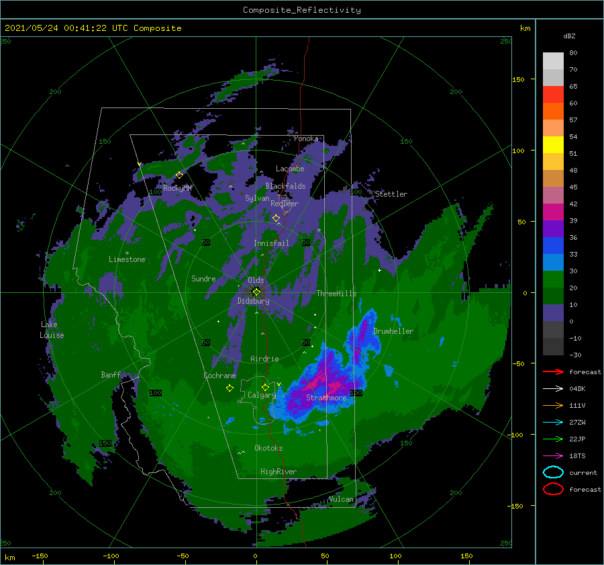Pick the light grey swatch beside 80 dBZ

click(553, 61)
